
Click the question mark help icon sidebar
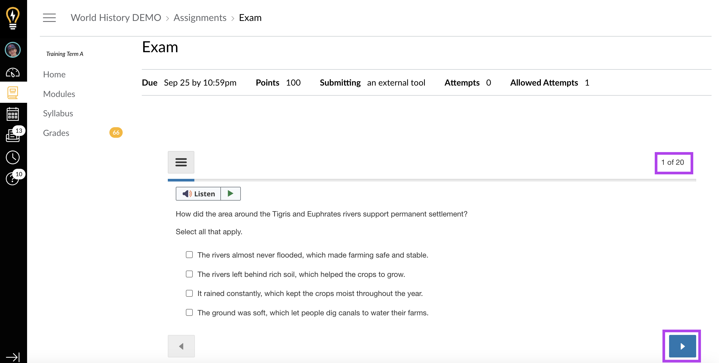(12, 178)
